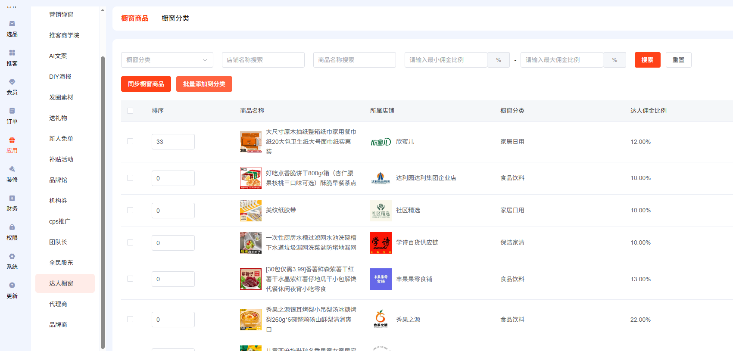This screenshot has width=733, height=351.
Task: Click the 批量添加到分类 button
Action: (x=204, y=84)
